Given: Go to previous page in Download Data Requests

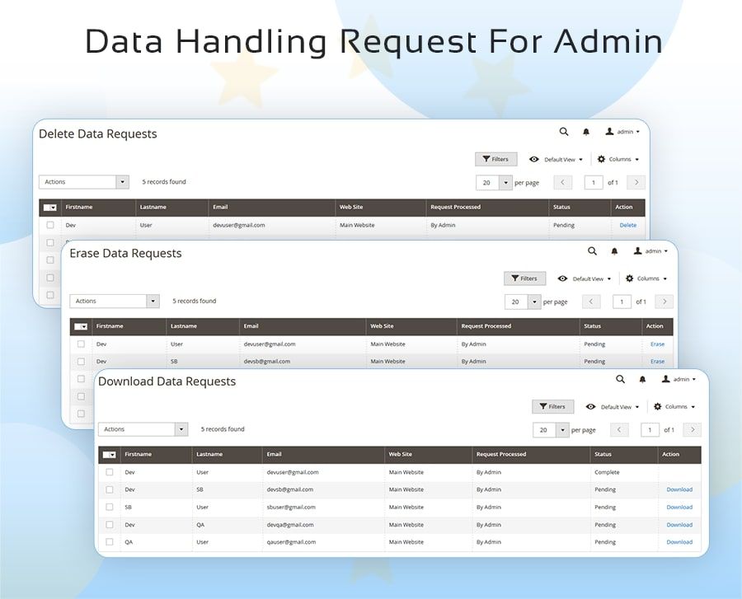Looking at the screenshot, I should 619,430.
